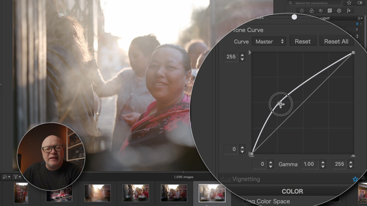Open the filmstrip filter funnel dropdown
Image resolution: width=367 pixels, height=206 pixels.
pyautogui.click(x=17, y=177)
